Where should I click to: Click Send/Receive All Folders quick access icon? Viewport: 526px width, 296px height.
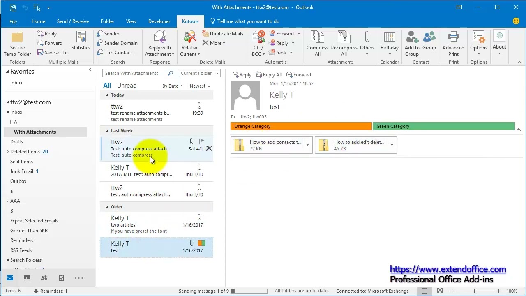(x=13, y=7)
